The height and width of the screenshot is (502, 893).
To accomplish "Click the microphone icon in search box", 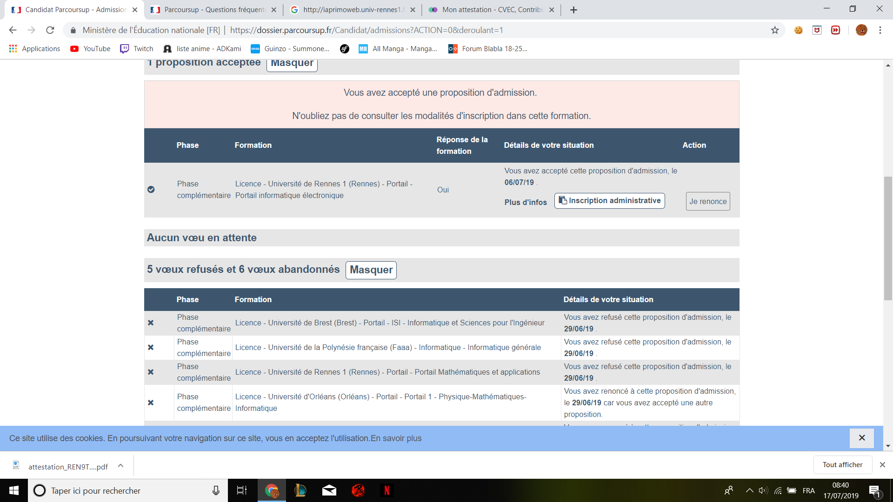I will tap(216, 490).
